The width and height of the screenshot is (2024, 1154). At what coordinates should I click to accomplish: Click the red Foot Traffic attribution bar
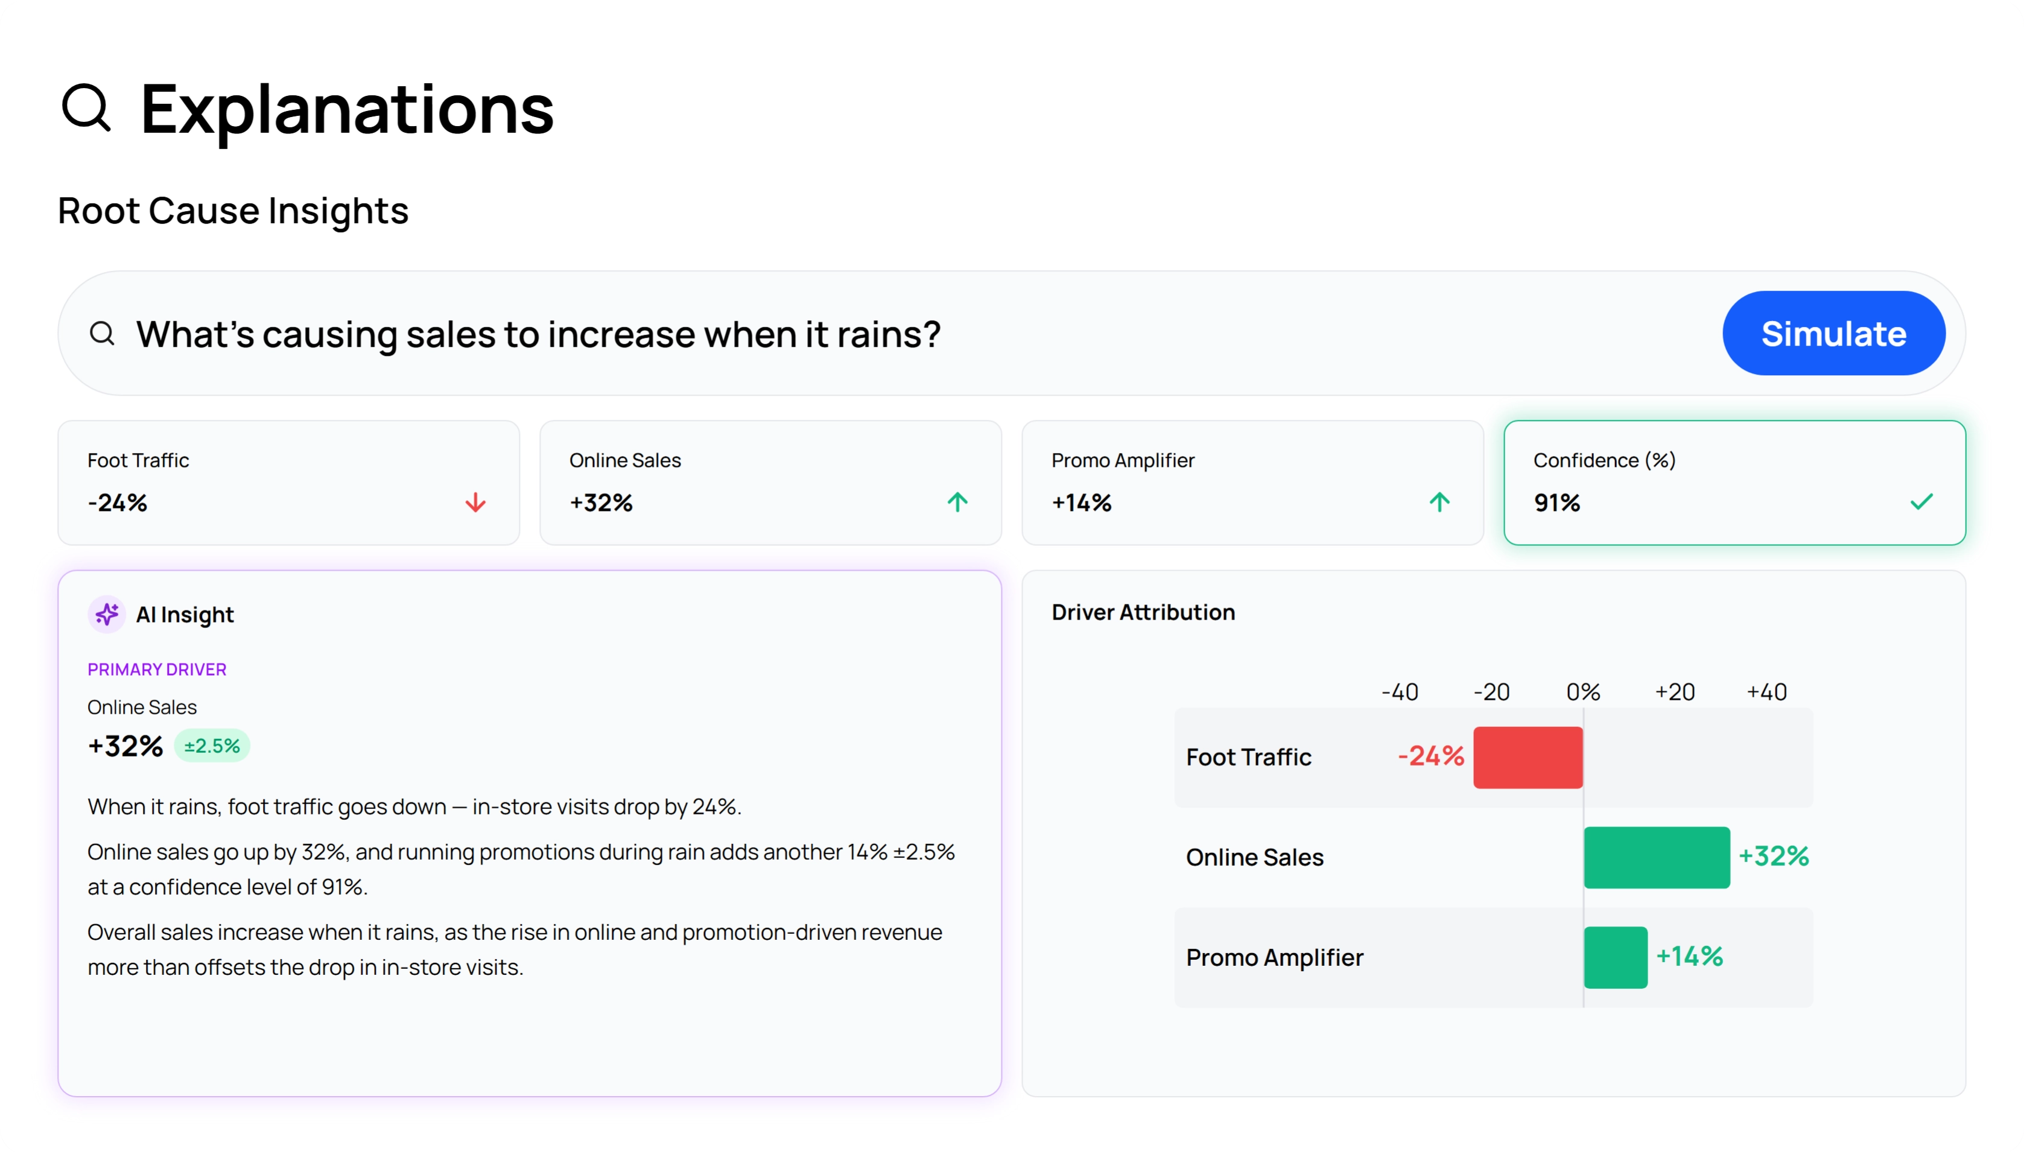click(1528, 758)
